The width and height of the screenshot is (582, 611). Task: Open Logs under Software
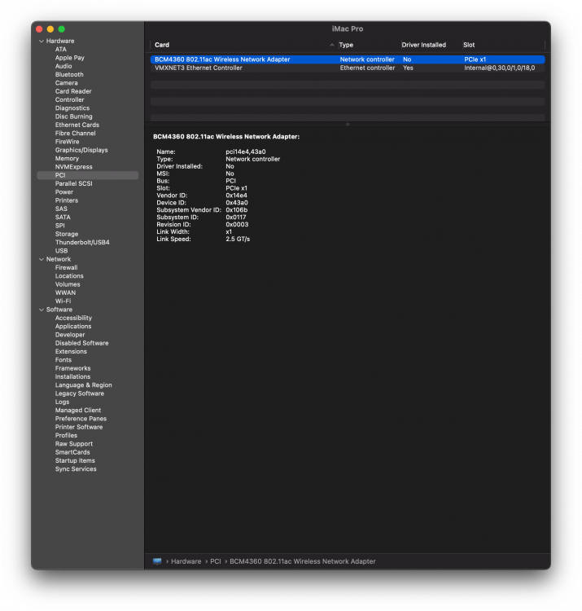62,402
